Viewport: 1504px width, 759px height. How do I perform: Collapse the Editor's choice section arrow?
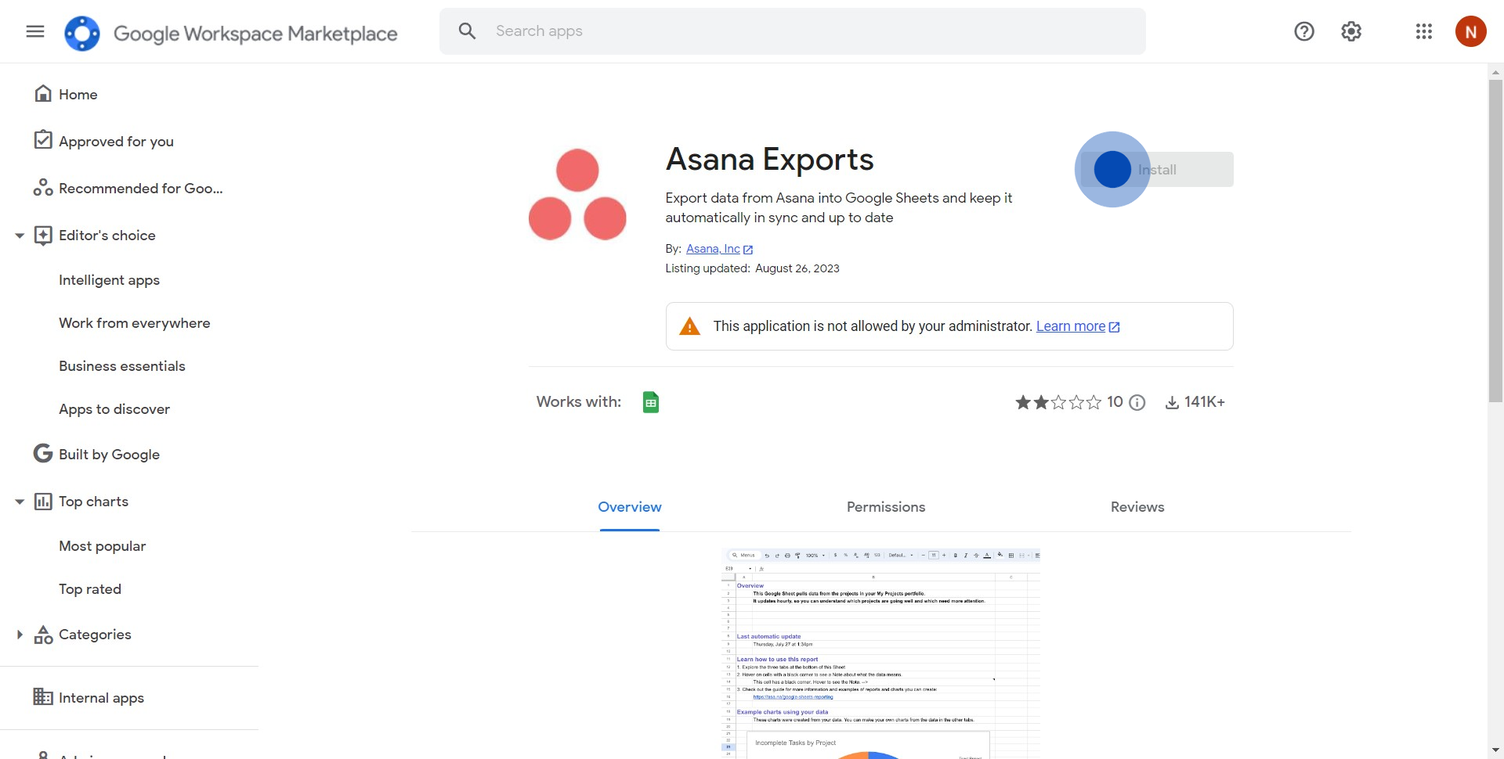pyautogui.click(x=20, y=236)
